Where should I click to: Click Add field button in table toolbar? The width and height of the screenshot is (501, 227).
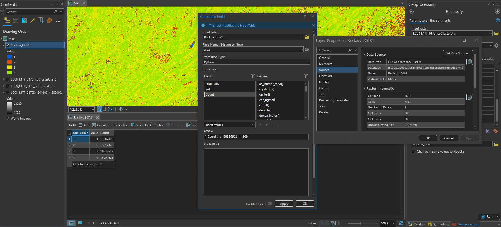[84, 125]
